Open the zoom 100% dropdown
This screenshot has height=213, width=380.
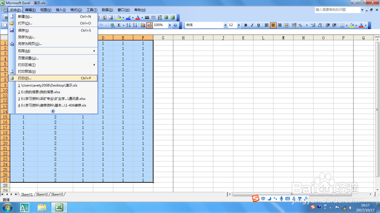pos(169,25)
